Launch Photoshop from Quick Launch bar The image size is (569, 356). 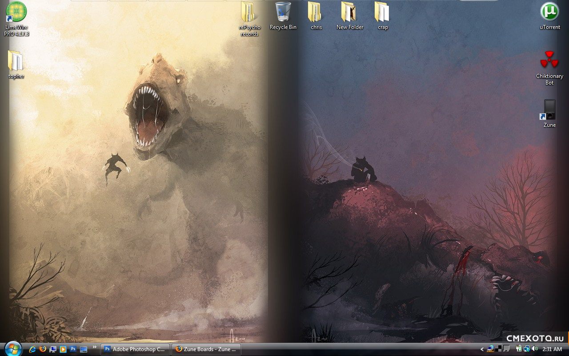pos(73,349)
